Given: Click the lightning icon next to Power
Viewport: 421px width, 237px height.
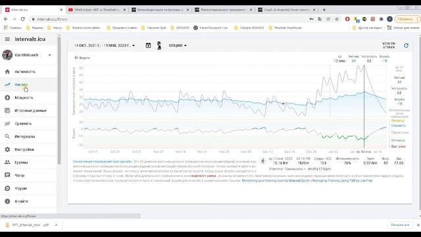Looking at the screenshot, I should pos(7,97).
